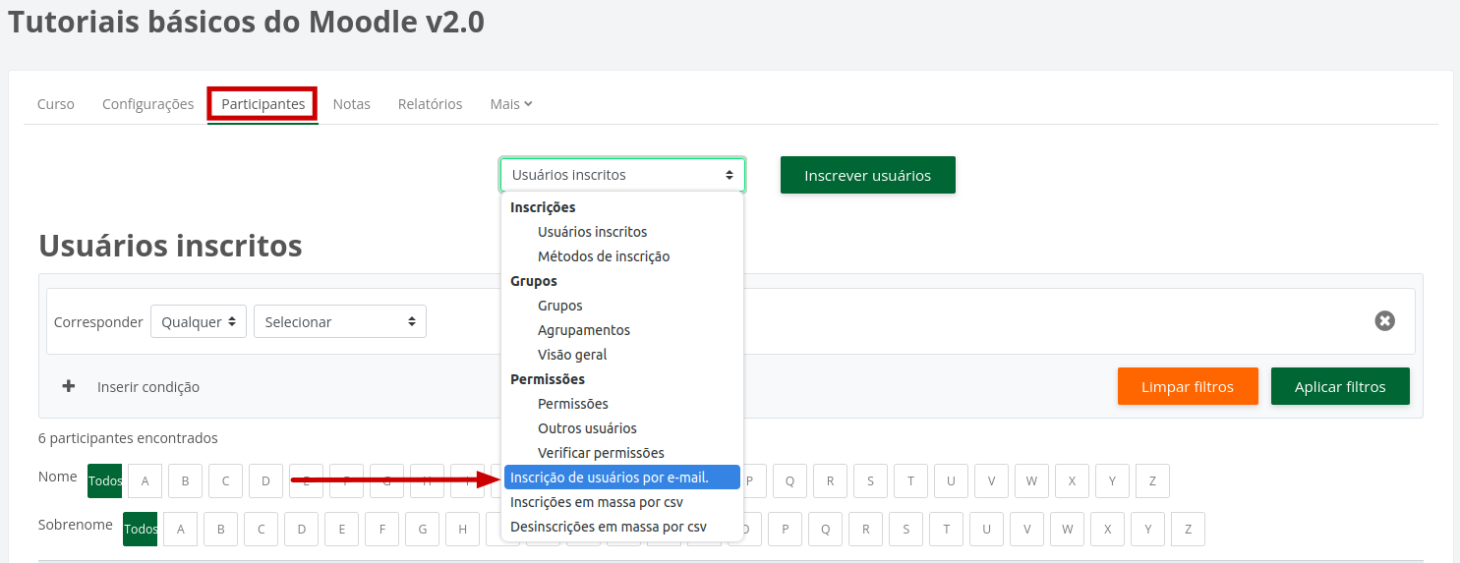
Task: Open the Curso tab
Action: [x=56, y=104]
